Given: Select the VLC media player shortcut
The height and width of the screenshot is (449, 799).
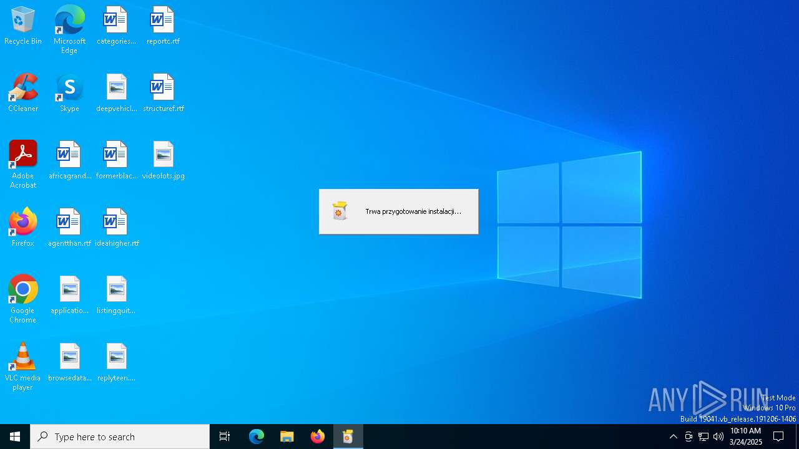Looking at the screenshot, I should [22, 367].
